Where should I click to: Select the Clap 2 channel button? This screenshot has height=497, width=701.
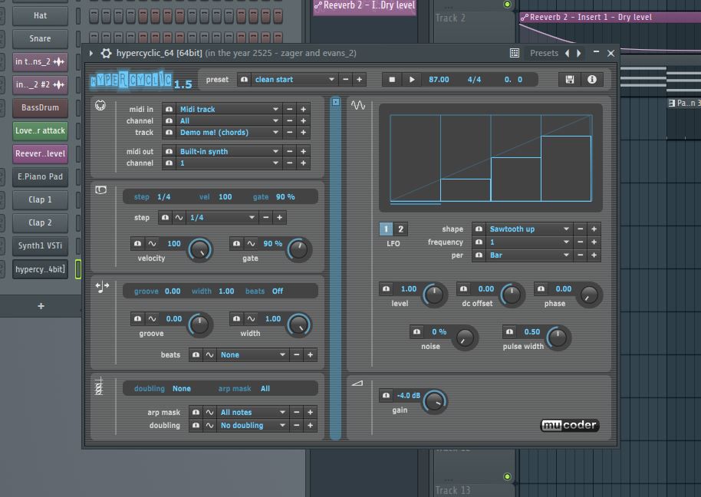40,222
